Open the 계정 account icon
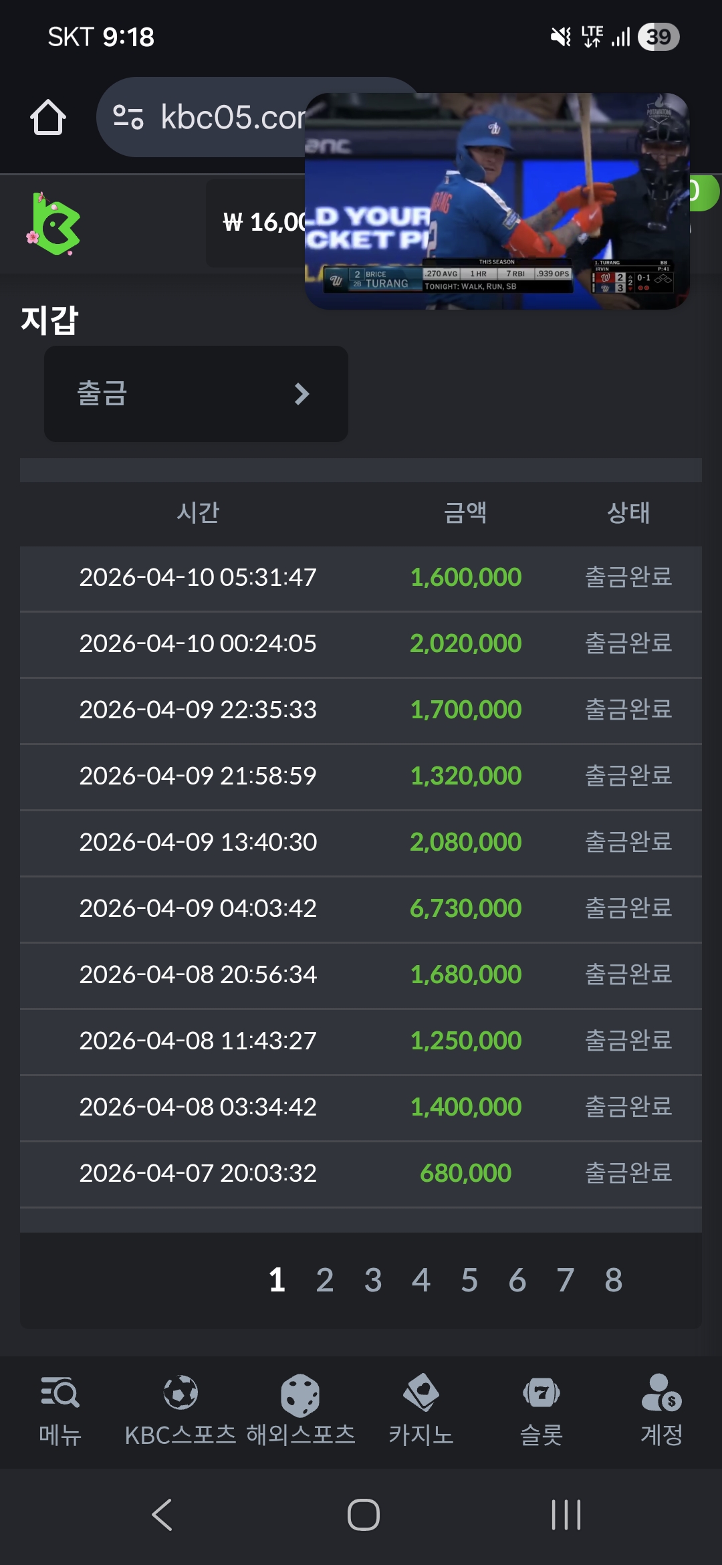This screenshot has width=722, height=1565. pos(661,1393)
